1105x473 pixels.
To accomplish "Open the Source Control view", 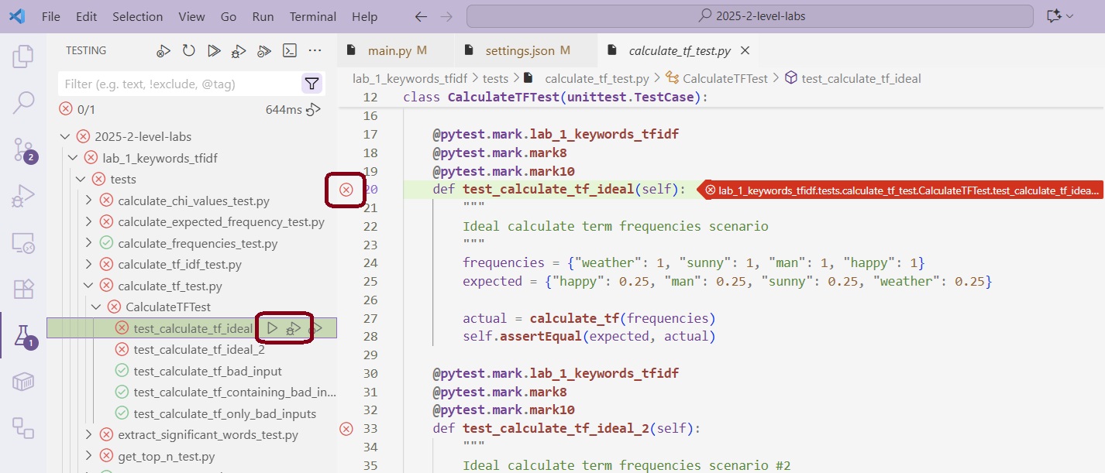I will pyautogui.click(x=22, y=147).
